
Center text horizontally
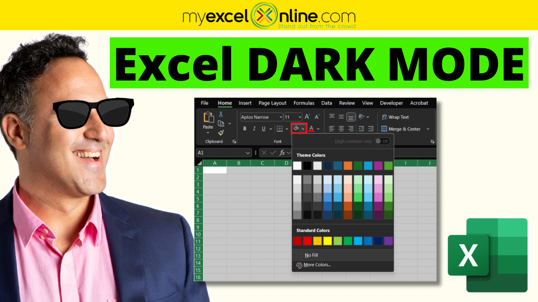tap(341, 129)
